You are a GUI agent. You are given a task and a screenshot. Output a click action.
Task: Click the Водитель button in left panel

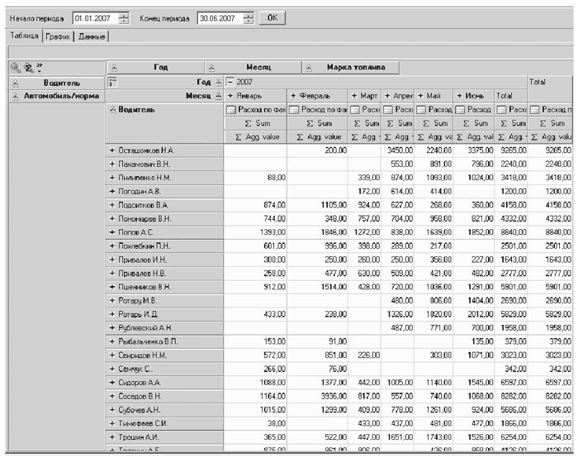(56, 83)
